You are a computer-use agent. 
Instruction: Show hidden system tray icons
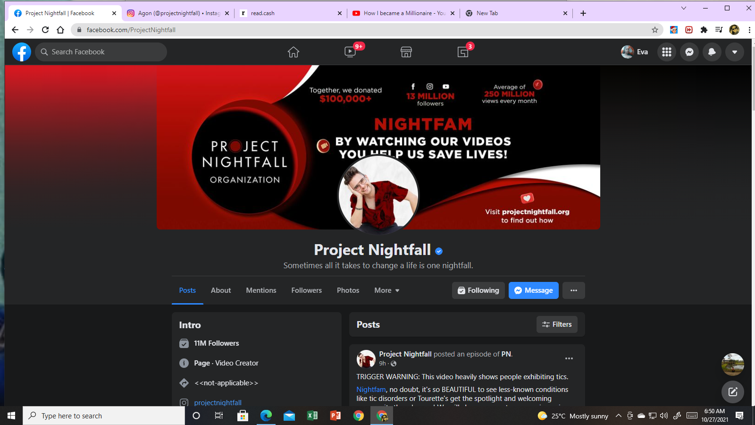619,416
